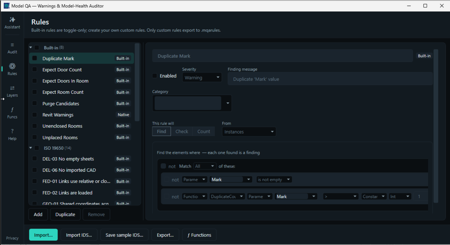Open the Privacy link
This screenshot has height=245, width=450.
(12, 238)
